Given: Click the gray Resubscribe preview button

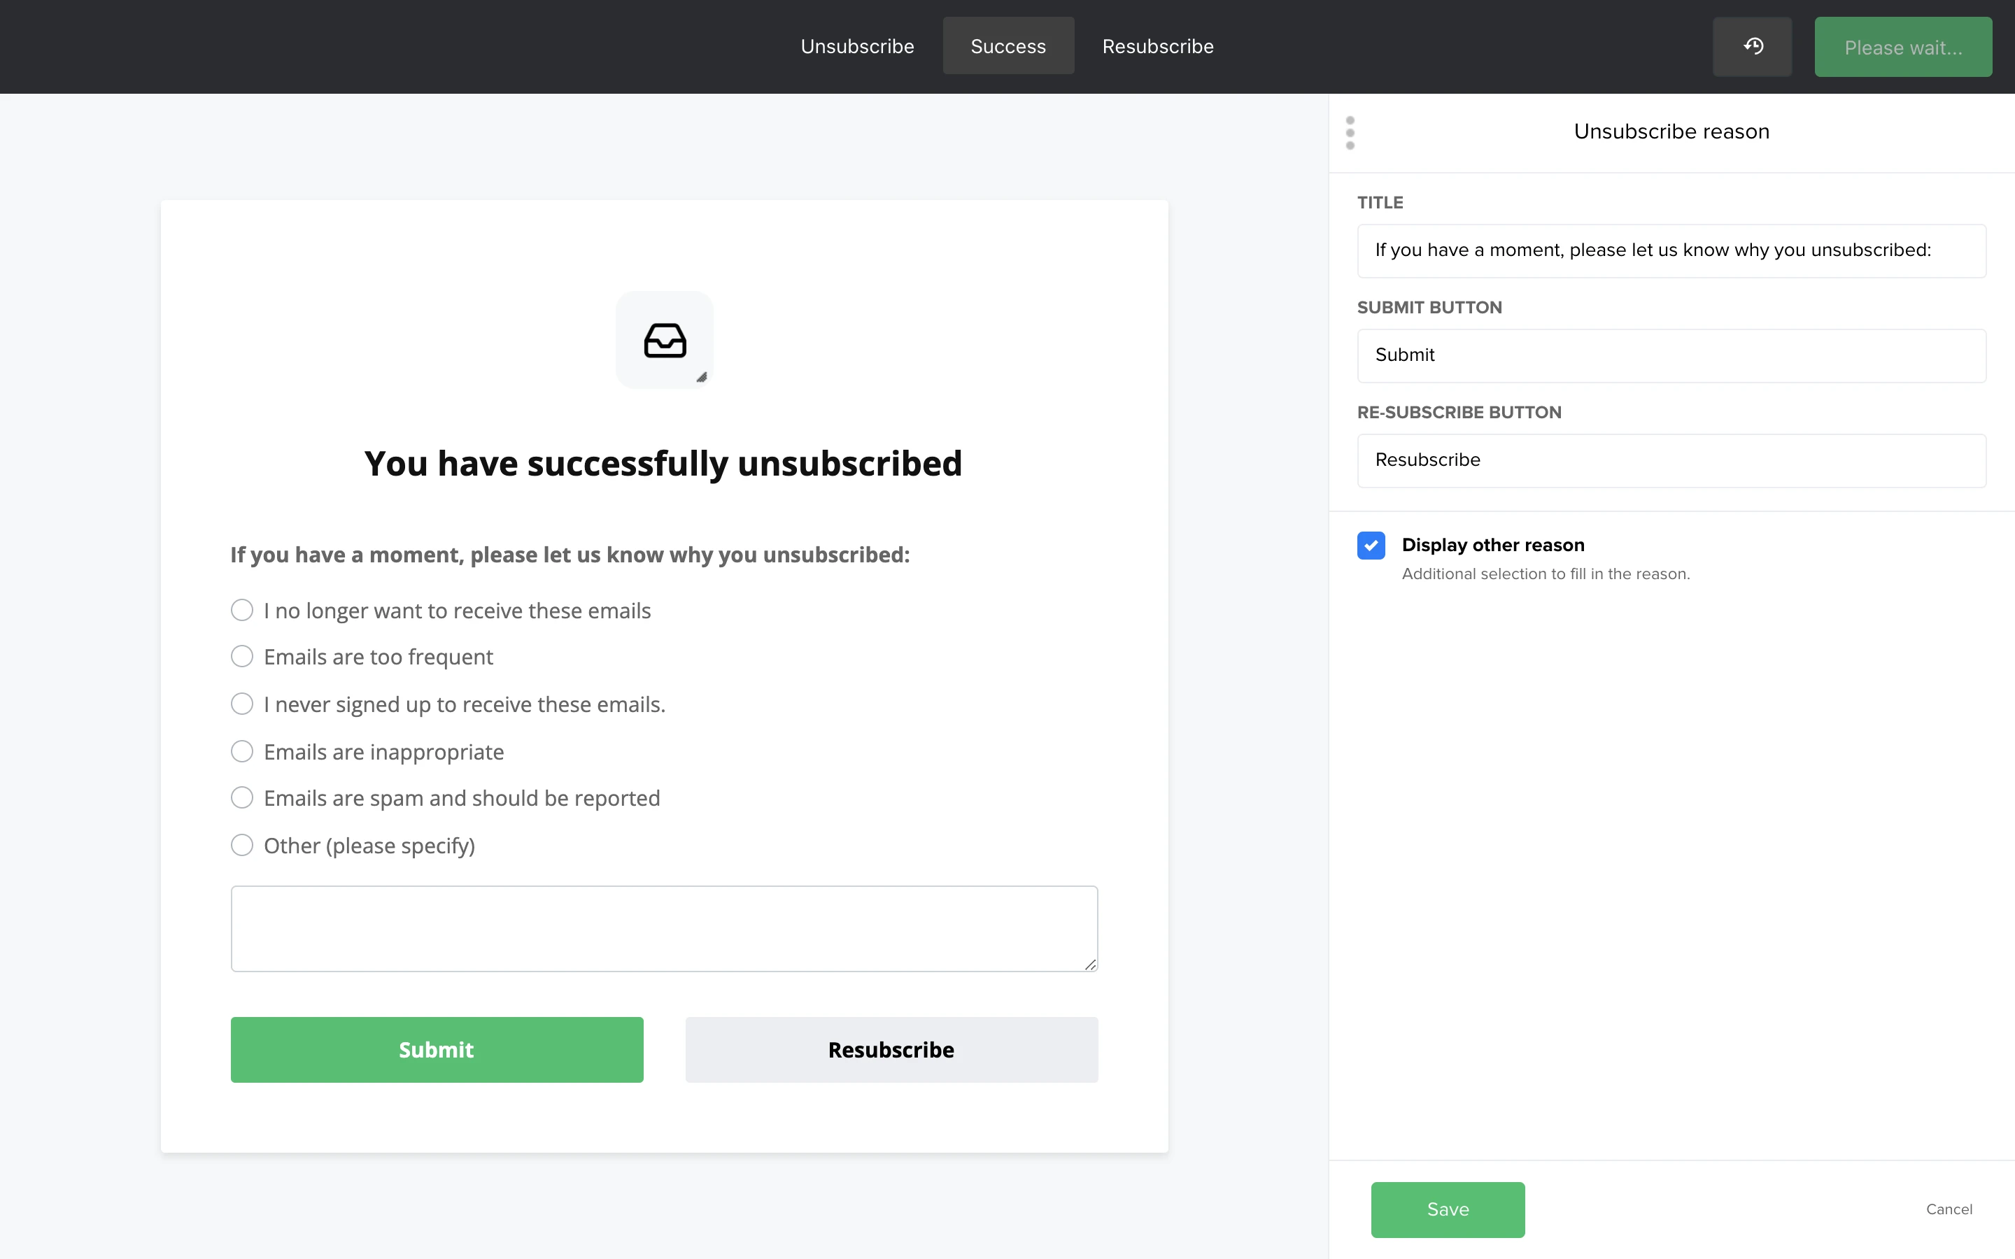Looking at the screenshot, I should point(891,1049).
